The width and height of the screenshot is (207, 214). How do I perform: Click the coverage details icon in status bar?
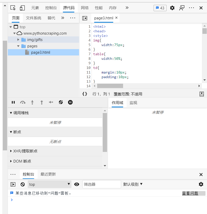[202, 94]
